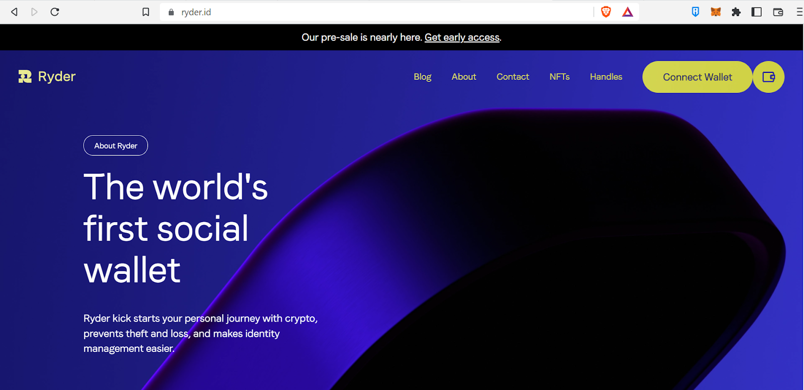This screenshot has height=390, width=804.
Task: Open the Brave Wallet toolbar icon
Action: click(x=778, y=12)
